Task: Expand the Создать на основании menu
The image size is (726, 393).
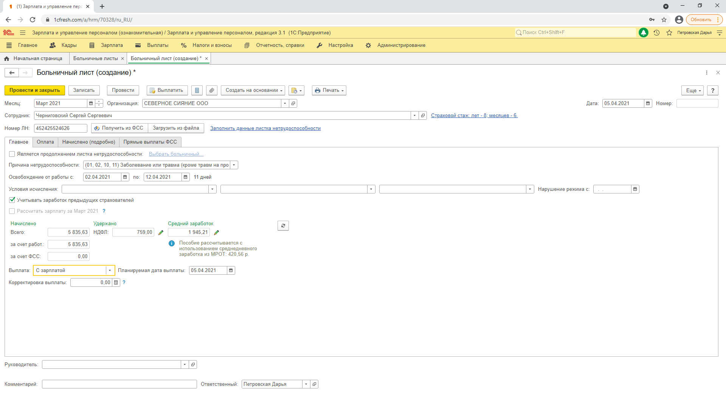Action: pos(253,90)
